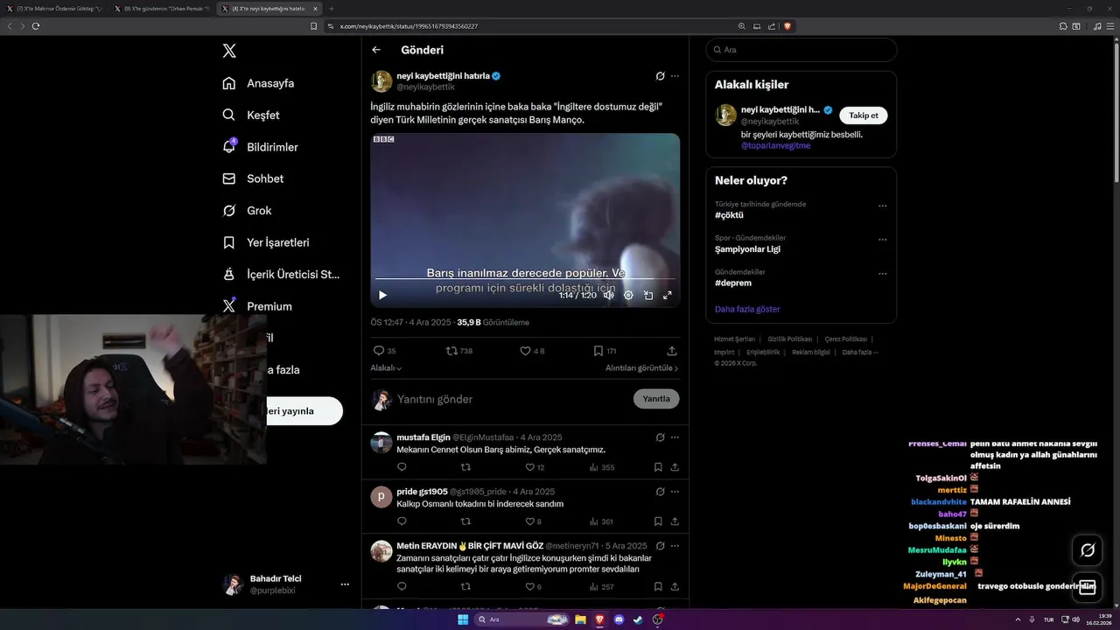Open floating Grok button at bottom right
The height and width of the screenshot is (630, 1120).
[x=1088, y=550]
